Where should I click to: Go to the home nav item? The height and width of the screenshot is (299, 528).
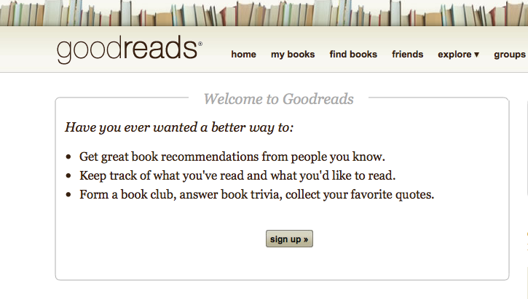tap(243, 55)
